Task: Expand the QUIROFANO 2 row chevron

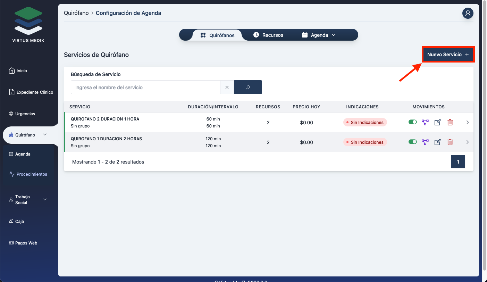Action: coord(468,122)
